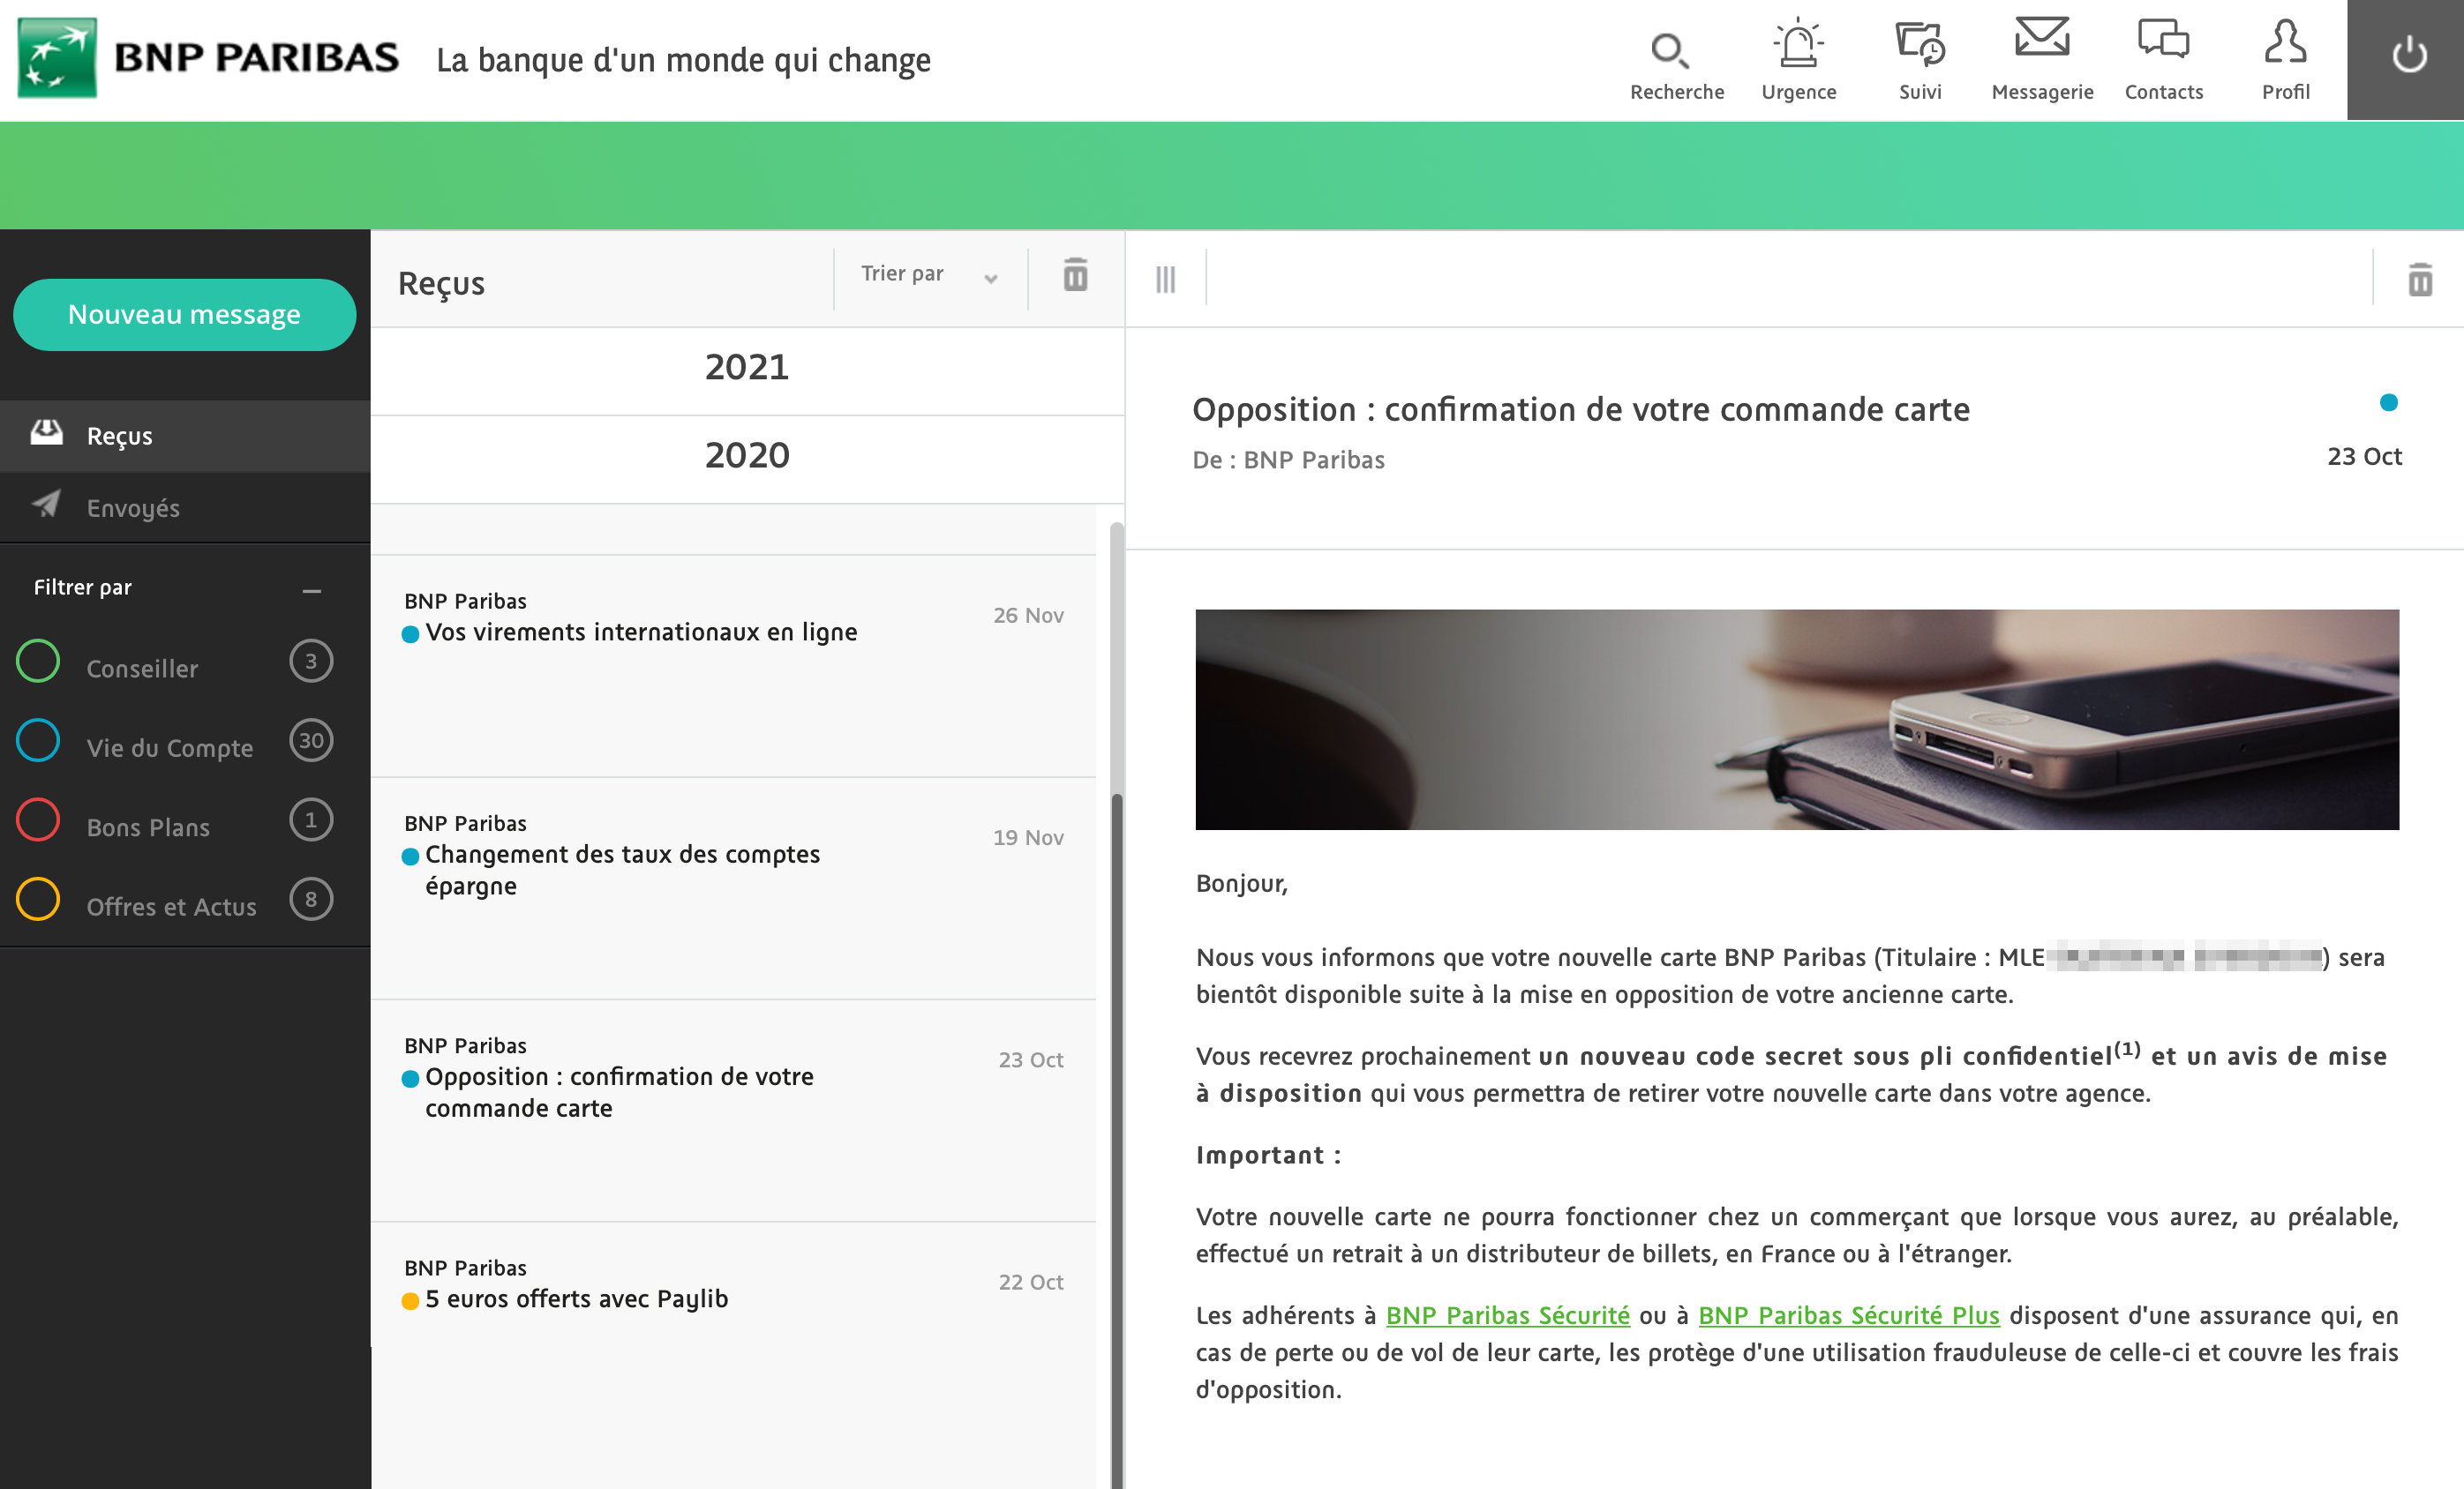Click Nouveau message button

pos(184,315)
